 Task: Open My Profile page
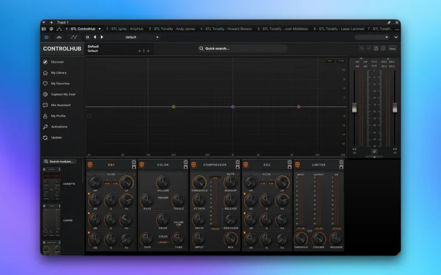pyautogui.click(x=54, y=116)
